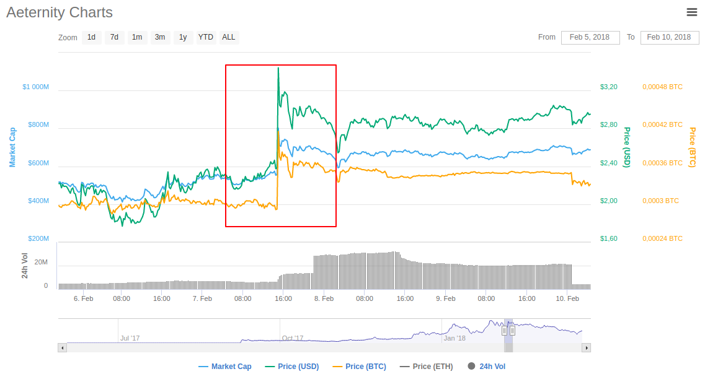Click the $3,20 USD axis label
Viewport: 705px width, 374px height.
[x=609, y=87]
